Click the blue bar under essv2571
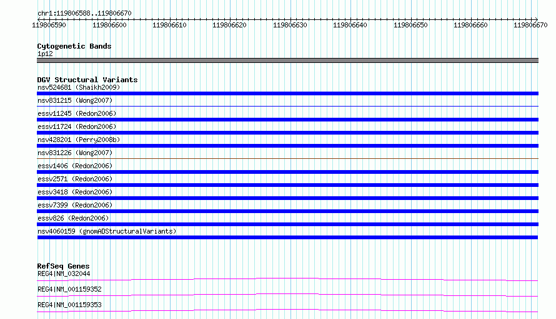The width and height of the screenshot is (556, 319). (287, 185)
